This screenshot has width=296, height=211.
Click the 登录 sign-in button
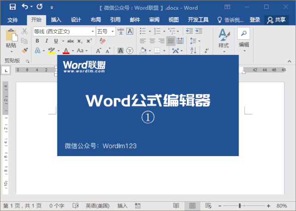pos(254,20)
